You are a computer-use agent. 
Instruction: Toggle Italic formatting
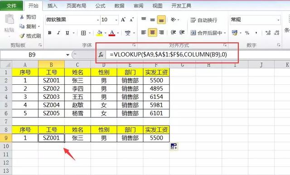pos(58,33)
